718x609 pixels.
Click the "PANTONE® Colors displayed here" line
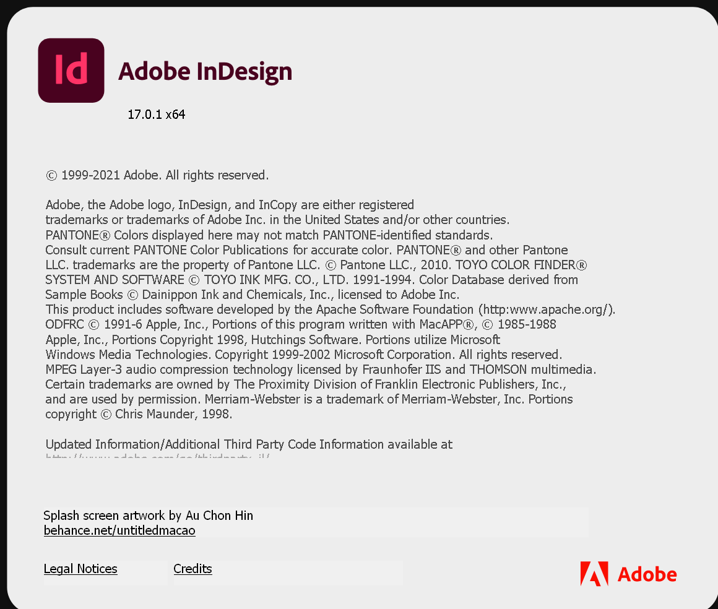coord(269,235)
